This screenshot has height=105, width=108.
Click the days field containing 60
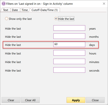69,44
